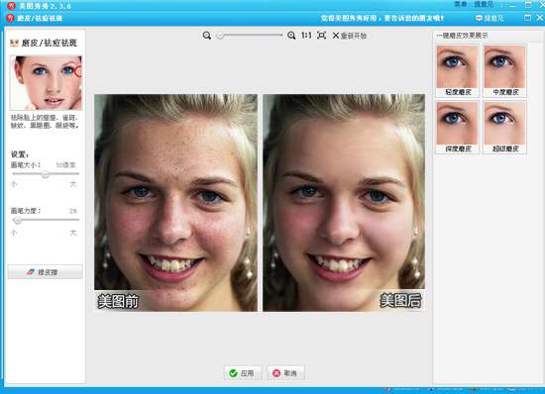Viewport: 545px width, 394px height.
Task: Adjust the zoom level slider handle
Action: click(x=220, y=36)
